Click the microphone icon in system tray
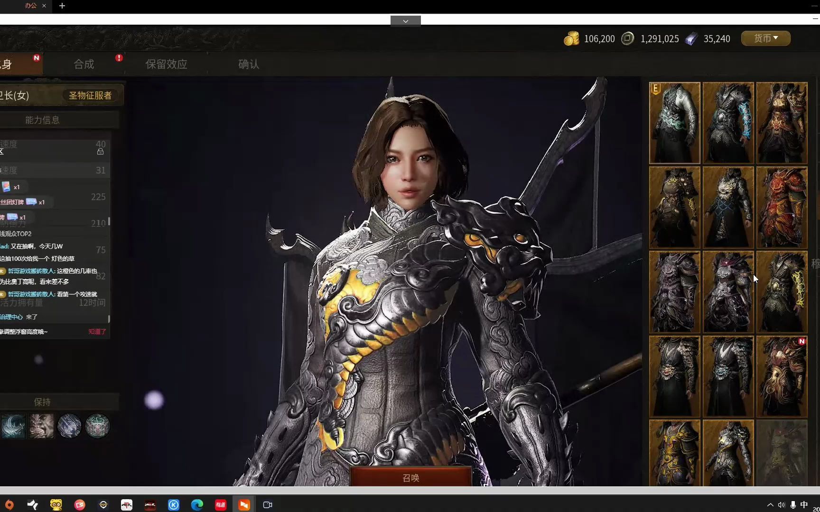Screen dimensions: 820x512 click(x=793, y=505)
